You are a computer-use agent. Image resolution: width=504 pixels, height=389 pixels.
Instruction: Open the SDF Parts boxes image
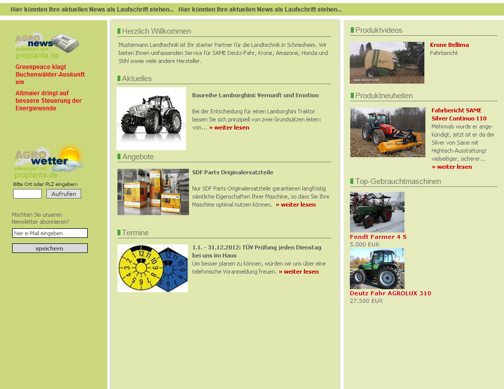pyautogui.click(x=153, y=192)
